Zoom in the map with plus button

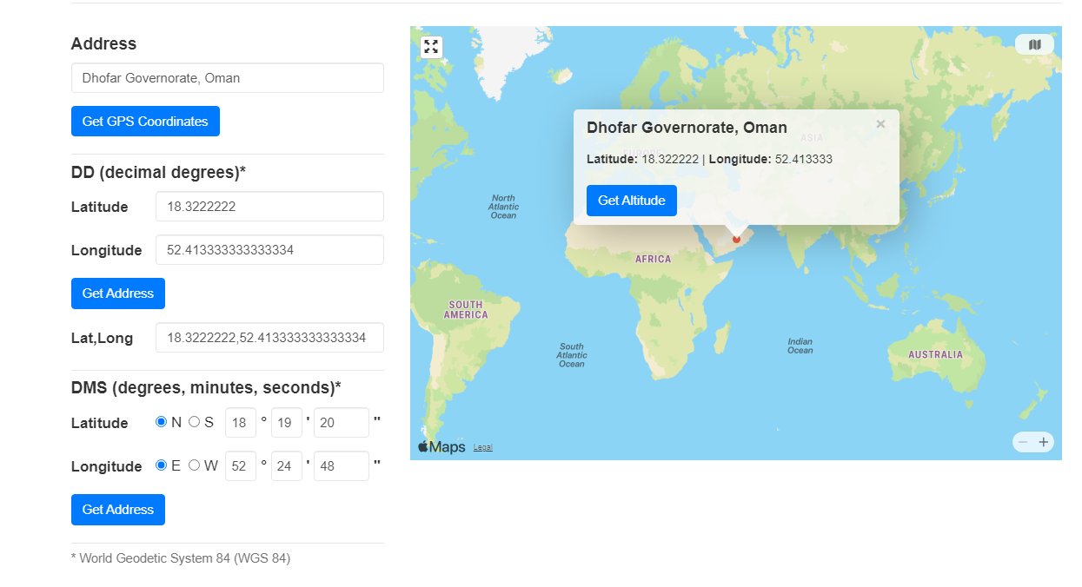pos(1044,442)
